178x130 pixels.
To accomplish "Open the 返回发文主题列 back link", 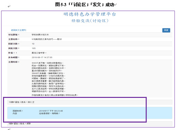I will [19, 30].
